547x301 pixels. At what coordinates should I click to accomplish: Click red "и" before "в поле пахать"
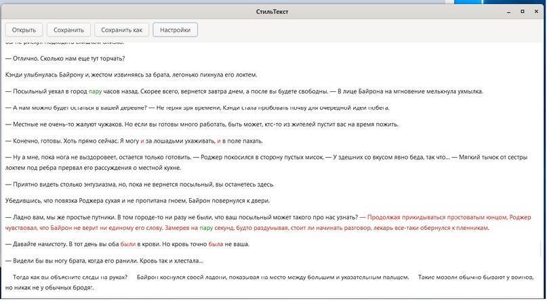click(219, 141)
